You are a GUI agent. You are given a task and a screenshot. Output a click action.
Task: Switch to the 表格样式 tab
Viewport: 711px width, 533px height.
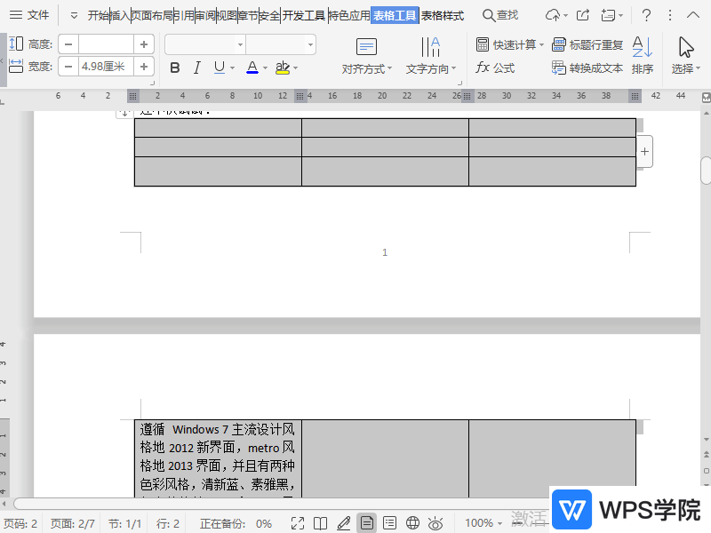coord(442,15)
